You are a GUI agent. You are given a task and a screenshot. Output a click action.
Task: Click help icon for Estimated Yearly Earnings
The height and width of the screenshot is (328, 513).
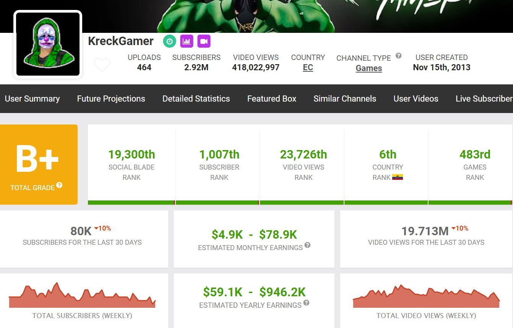point(306,303)
